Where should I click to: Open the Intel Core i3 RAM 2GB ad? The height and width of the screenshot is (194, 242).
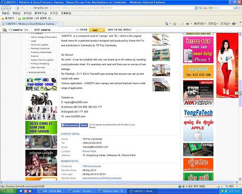[x=41, y=127]
